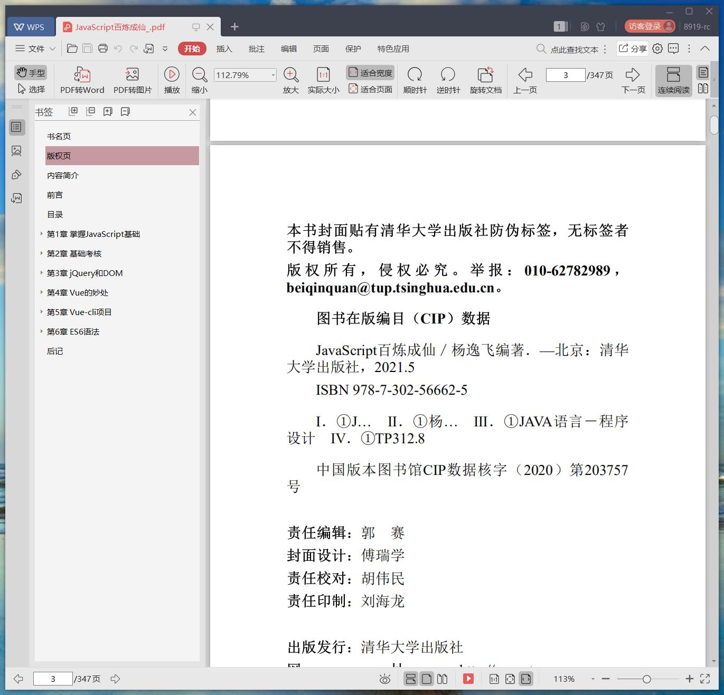The height and width of the screenshot is (695, 724).
Task: Rotate page counterclockwise 逆时针
Action: point(448,81)
